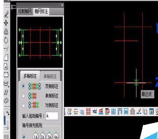This screenshot has width=158, height=139.
Task: Click the pink building block icon
Action: point(132,112)
